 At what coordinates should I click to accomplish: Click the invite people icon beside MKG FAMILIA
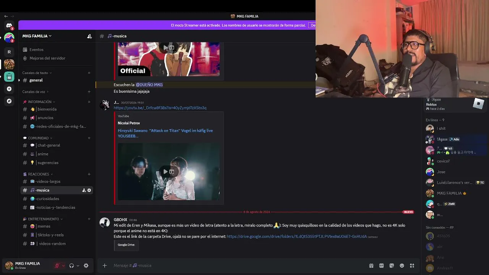(x=89, y=36)
